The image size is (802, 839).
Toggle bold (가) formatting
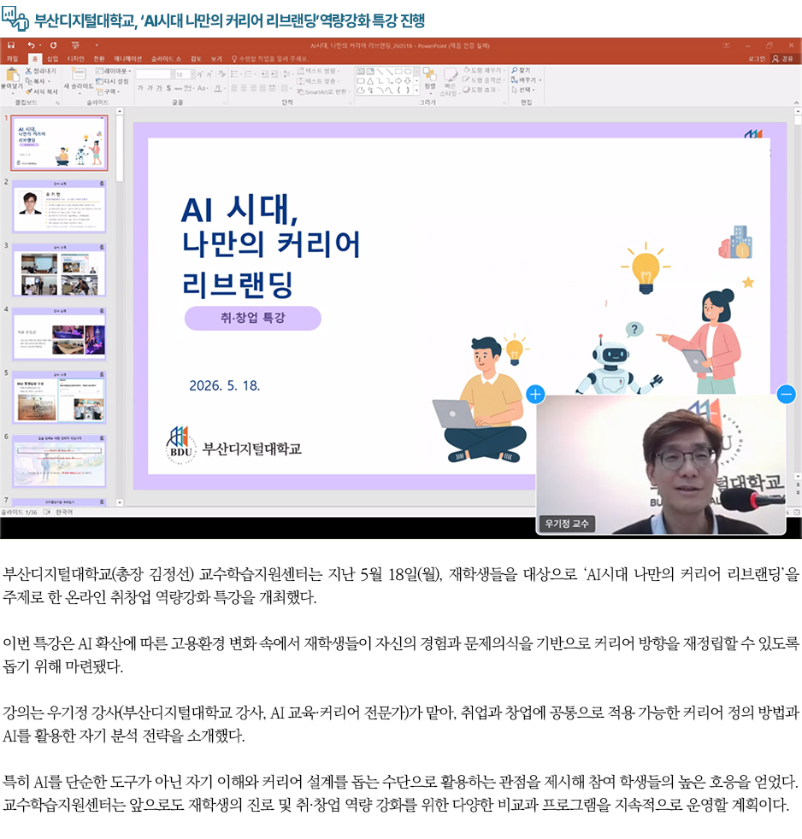[x=139, y=88]
